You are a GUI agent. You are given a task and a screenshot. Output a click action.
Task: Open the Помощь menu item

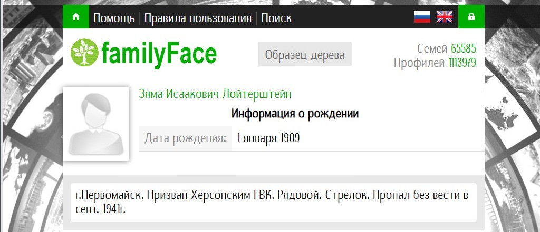(x=114, y=18)
